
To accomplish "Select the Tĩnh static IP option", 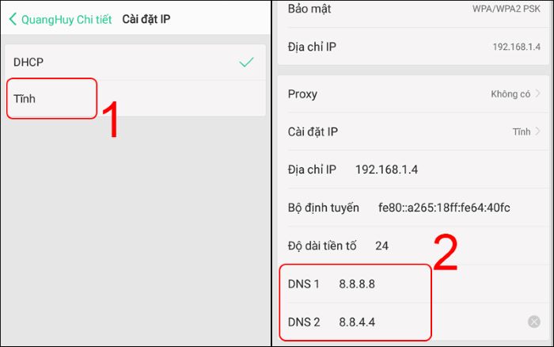I will click(x=135, y=98).
